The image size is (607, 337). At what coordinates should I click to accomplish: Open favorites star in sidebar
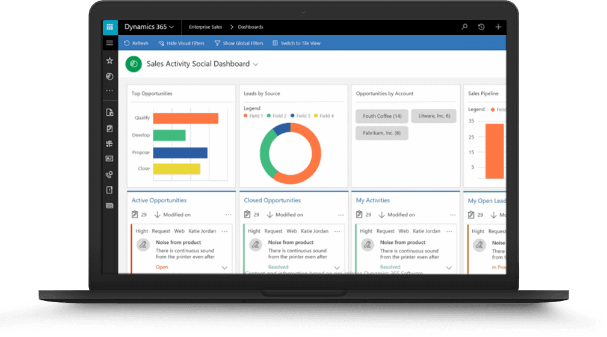(109, 61)
